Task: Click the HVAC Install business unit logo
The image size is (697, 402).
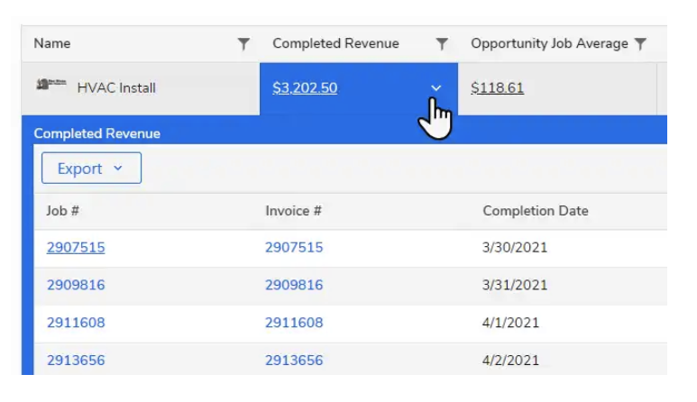Action: 51,84
